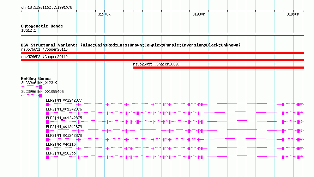This screenshot has height=177, width=314.
Task: Click first exon of ELP2 NM_001242878
Action: 48,140
